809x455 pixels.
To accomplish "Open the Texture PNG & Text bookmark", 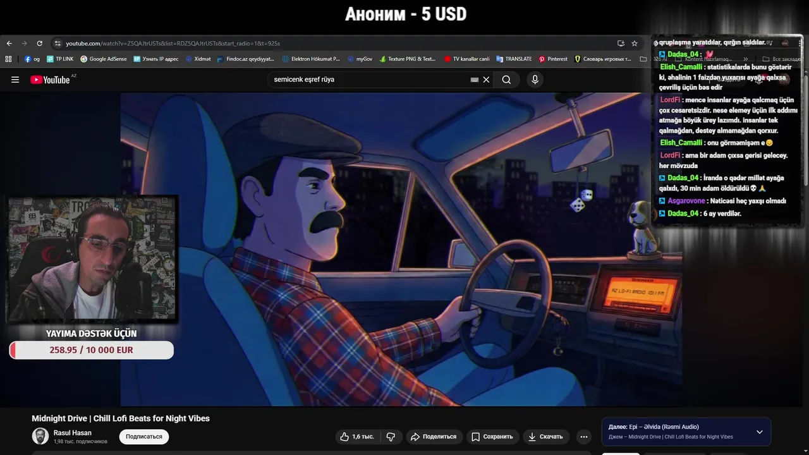I will click(408, 59).
